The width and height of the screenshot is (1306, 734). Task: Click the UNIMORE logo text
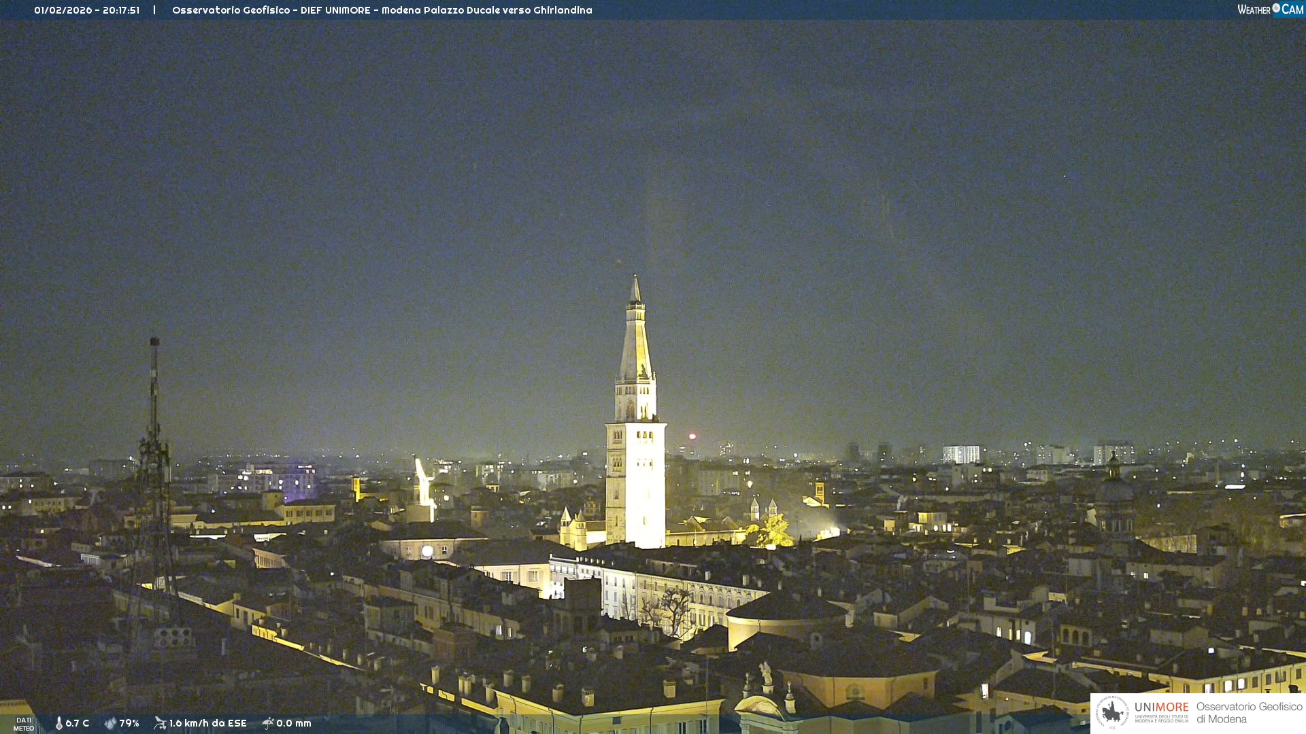[x=1161, y=707]
